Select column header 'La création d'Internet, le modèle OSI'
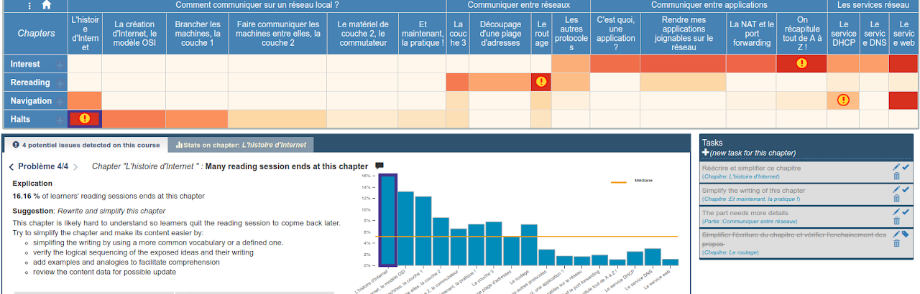Screen dimensions: 920x294 point(134,33)
